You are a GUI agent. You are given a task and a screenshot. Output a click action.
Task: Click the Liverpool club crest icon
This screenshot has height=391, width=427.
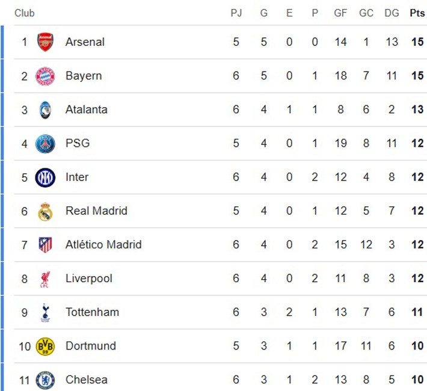(x=45, y=279)
